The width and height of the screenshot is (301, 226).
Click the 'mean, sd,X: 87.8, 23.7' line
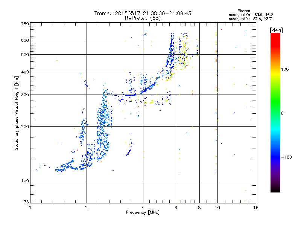(250, 19)
